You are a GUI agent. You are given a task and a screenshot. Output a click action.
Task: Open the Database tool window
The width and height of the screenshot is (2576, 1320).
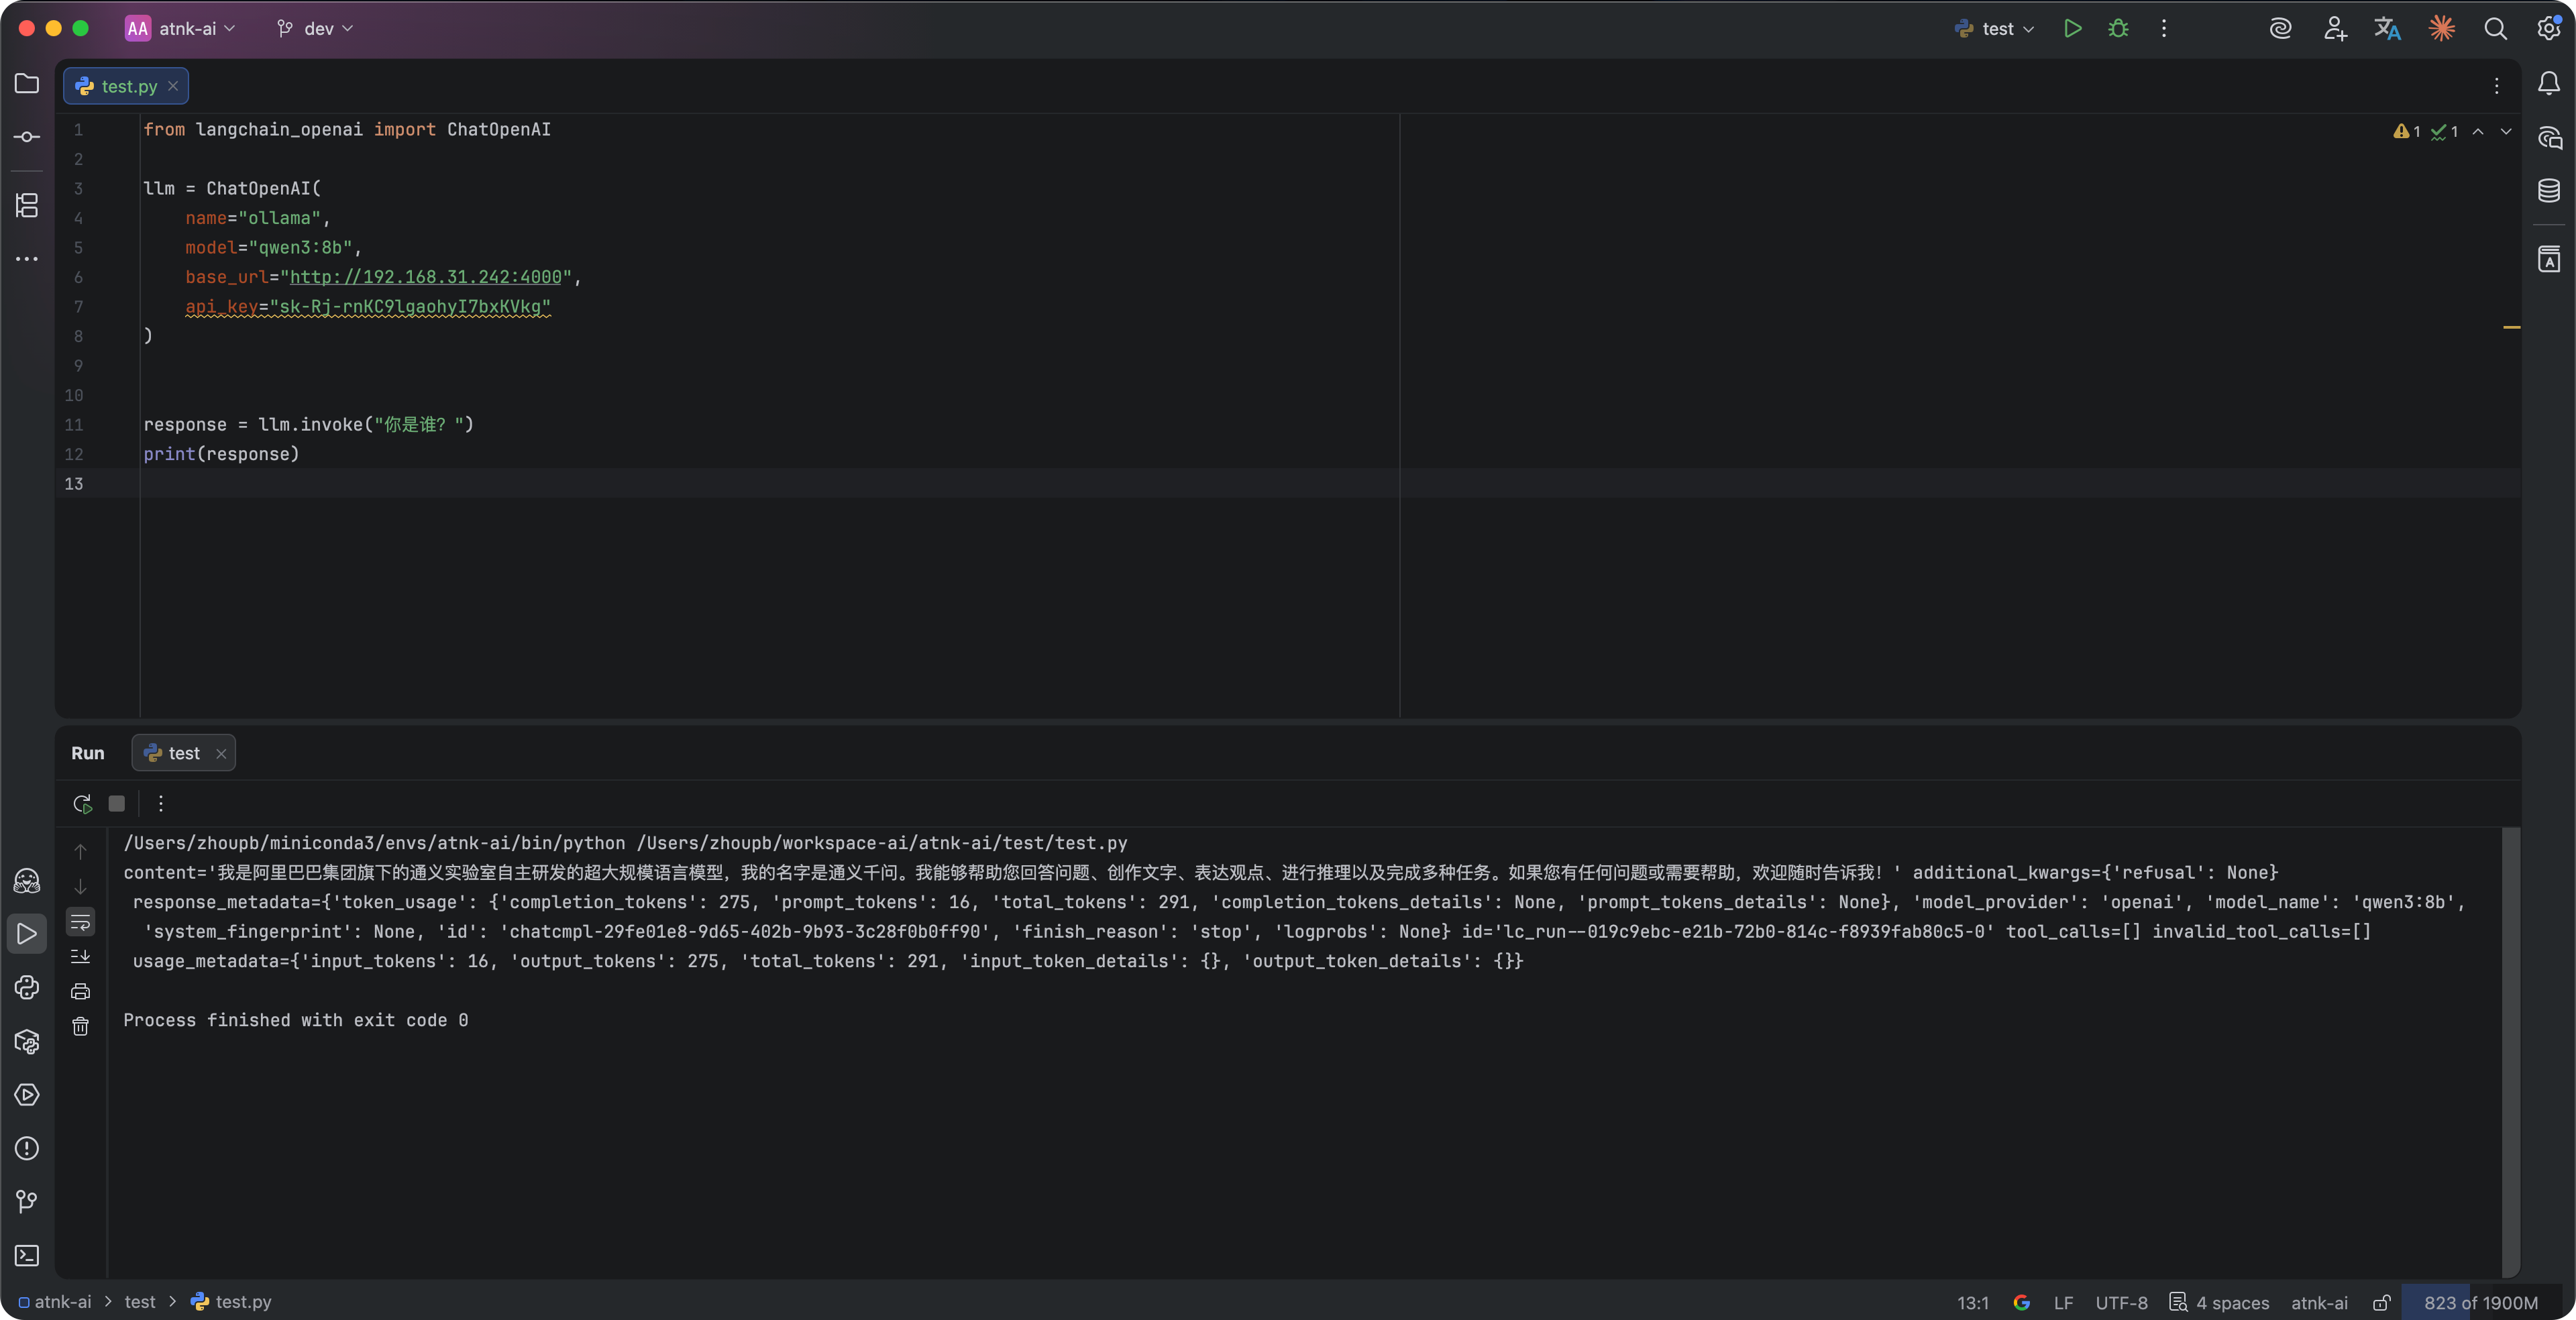click(x=2549, y=190)
